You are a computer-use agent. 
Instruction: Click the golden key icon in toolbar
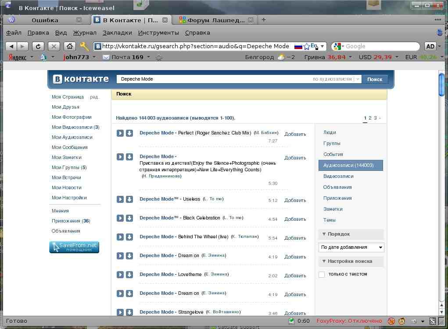tap(84, 46)
